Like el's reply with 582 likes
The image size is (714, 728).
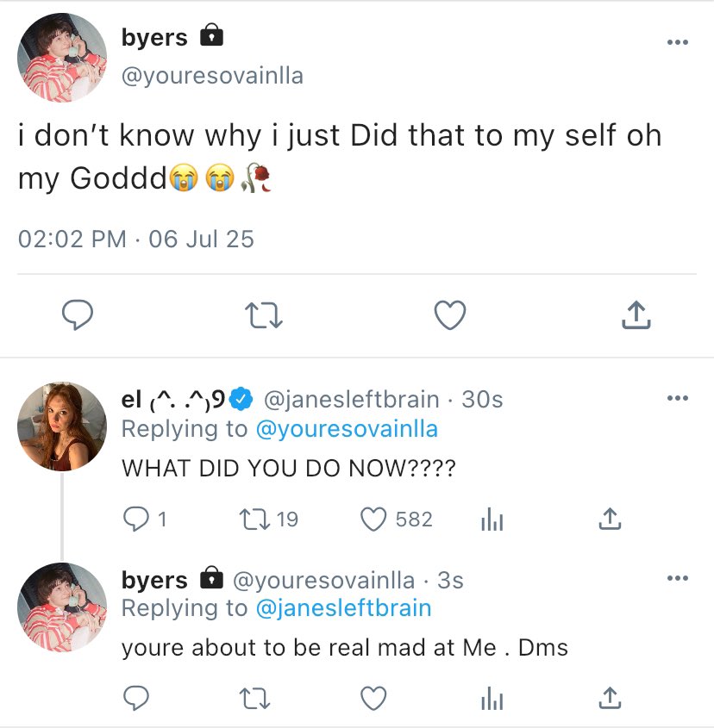pos(373,519)
